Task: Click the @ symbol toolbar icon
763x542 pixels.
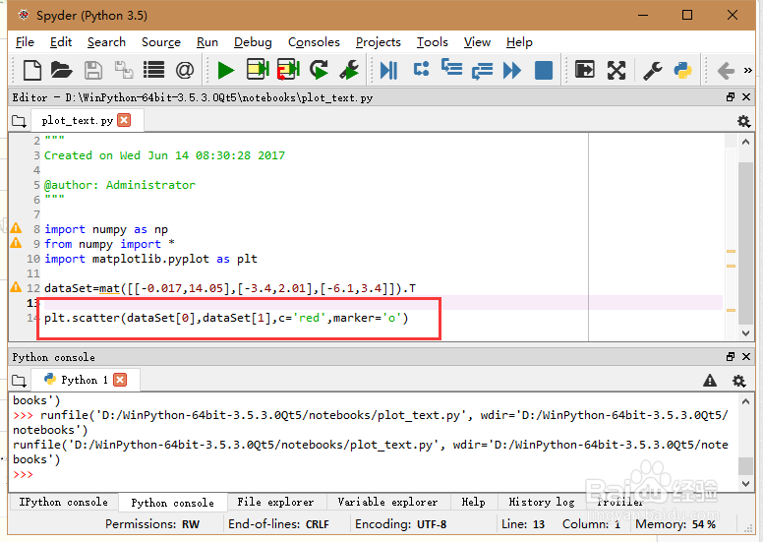Action: 185,70
